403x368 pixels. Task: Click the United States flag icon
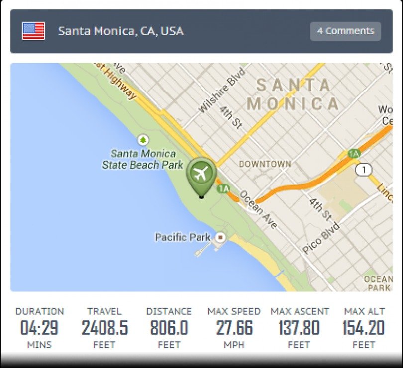click(x=33, y=31)
